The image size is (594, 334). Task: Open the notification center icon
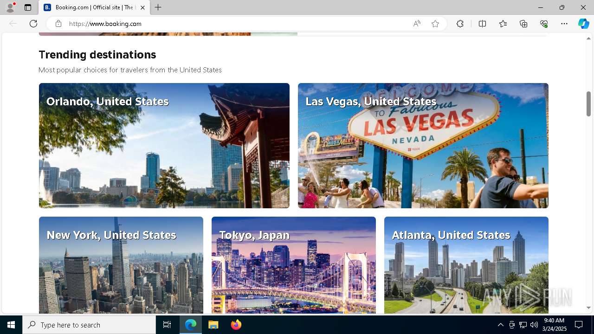(579, 325)
